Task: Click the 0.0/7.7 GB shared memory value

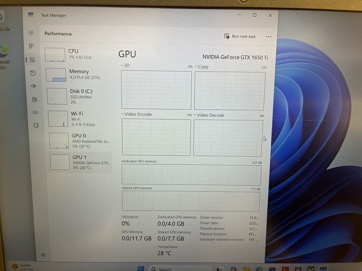Action: (171, 238)
